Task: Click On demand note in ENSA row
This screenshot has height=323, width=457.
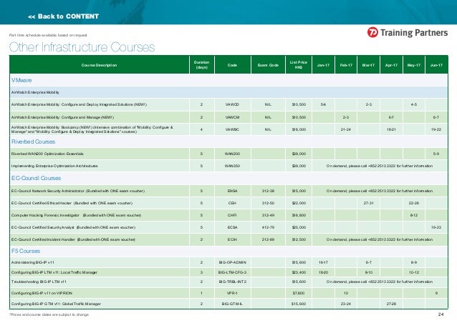Action: pyautogui.click(x=380, y=191)
